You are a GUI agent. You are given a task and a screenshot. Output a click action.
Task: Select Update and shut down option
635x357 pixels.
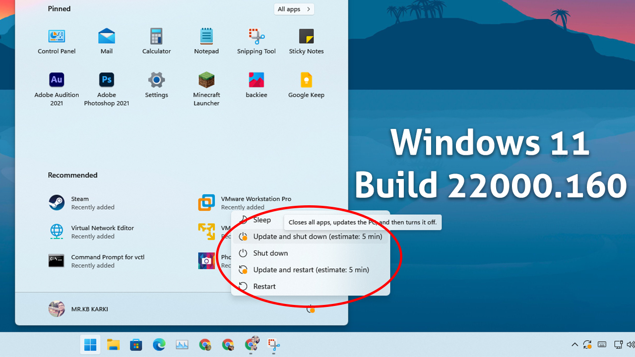click(311, 237)
